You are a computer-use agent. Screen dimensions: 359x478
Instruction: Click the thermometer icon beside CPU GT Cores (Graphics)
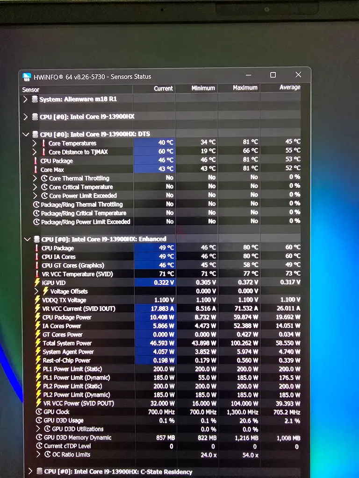pos(37,265)
